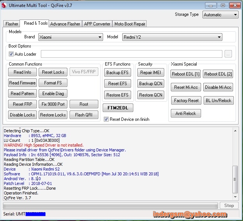
Task: Click the Restore EFS button
Action: [117, 95]
